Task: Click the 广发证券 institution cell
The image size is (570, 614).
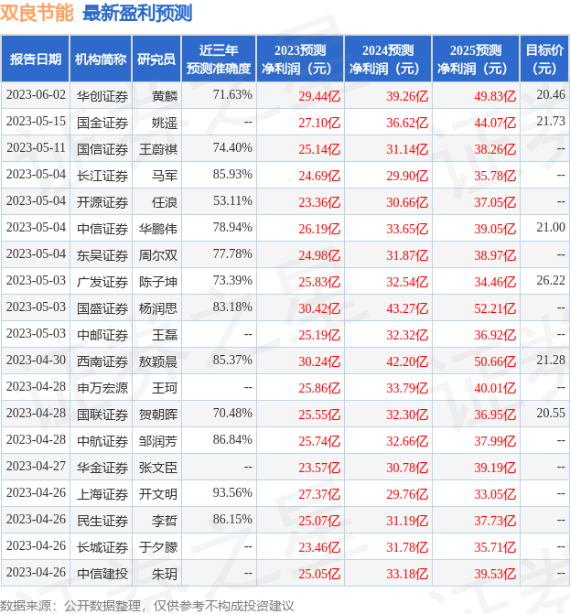Action: pyautogui.click(x=102, y=282)
